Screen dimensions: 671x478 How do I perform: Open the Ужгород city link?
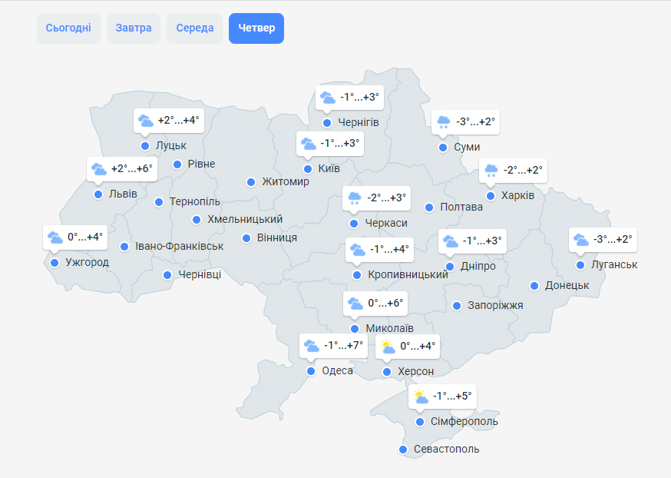click(x=87, y=262)
